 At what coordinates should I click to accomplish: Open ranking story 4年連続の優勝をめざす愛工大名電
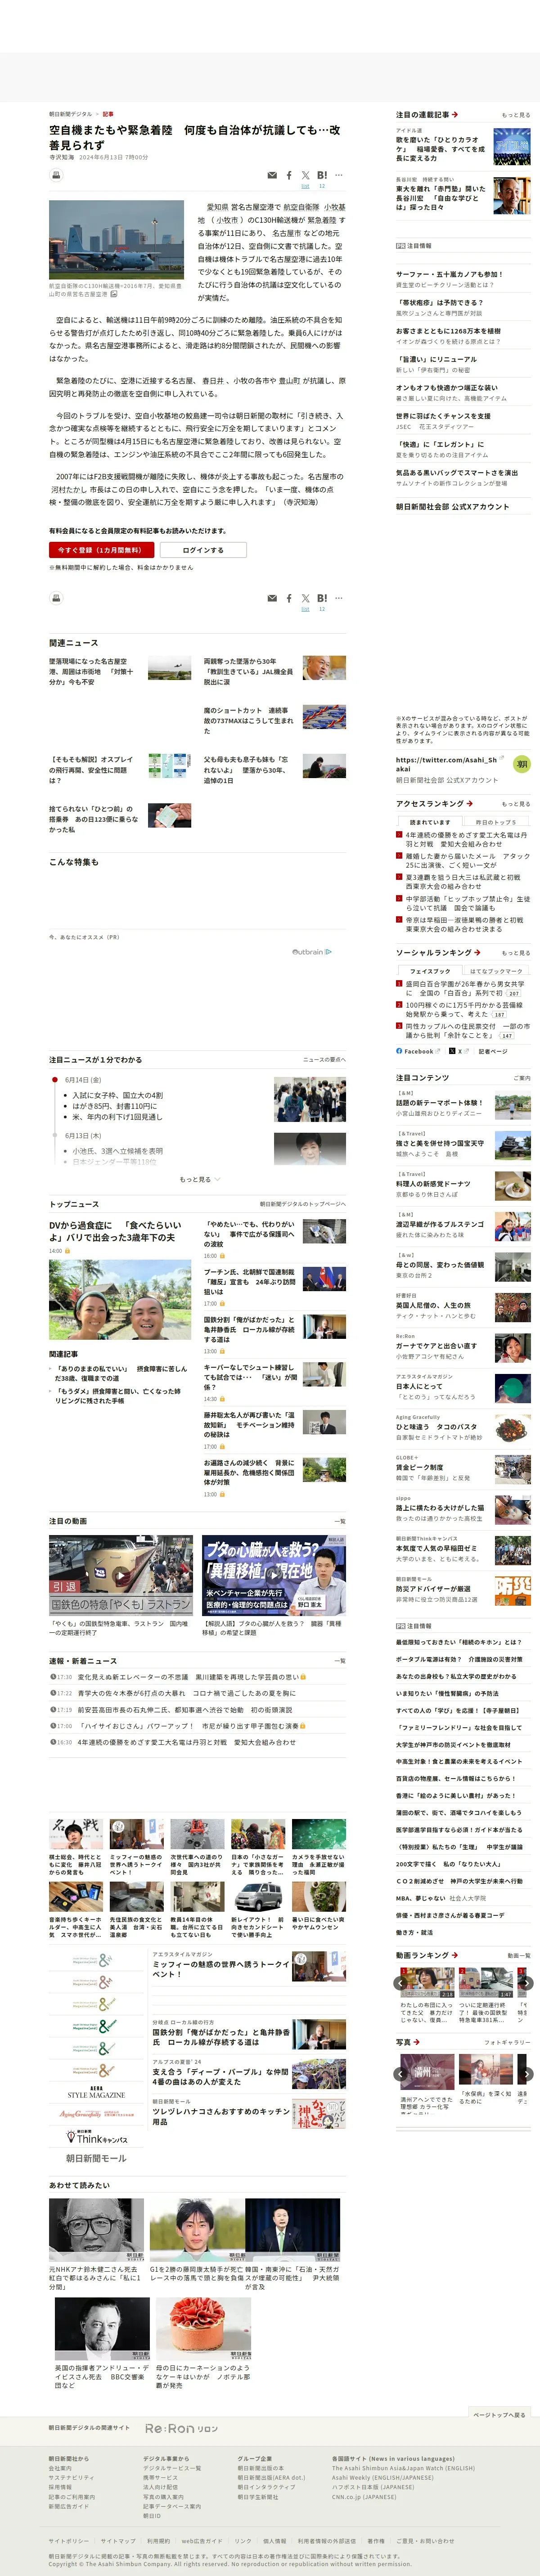pos(466,839)
